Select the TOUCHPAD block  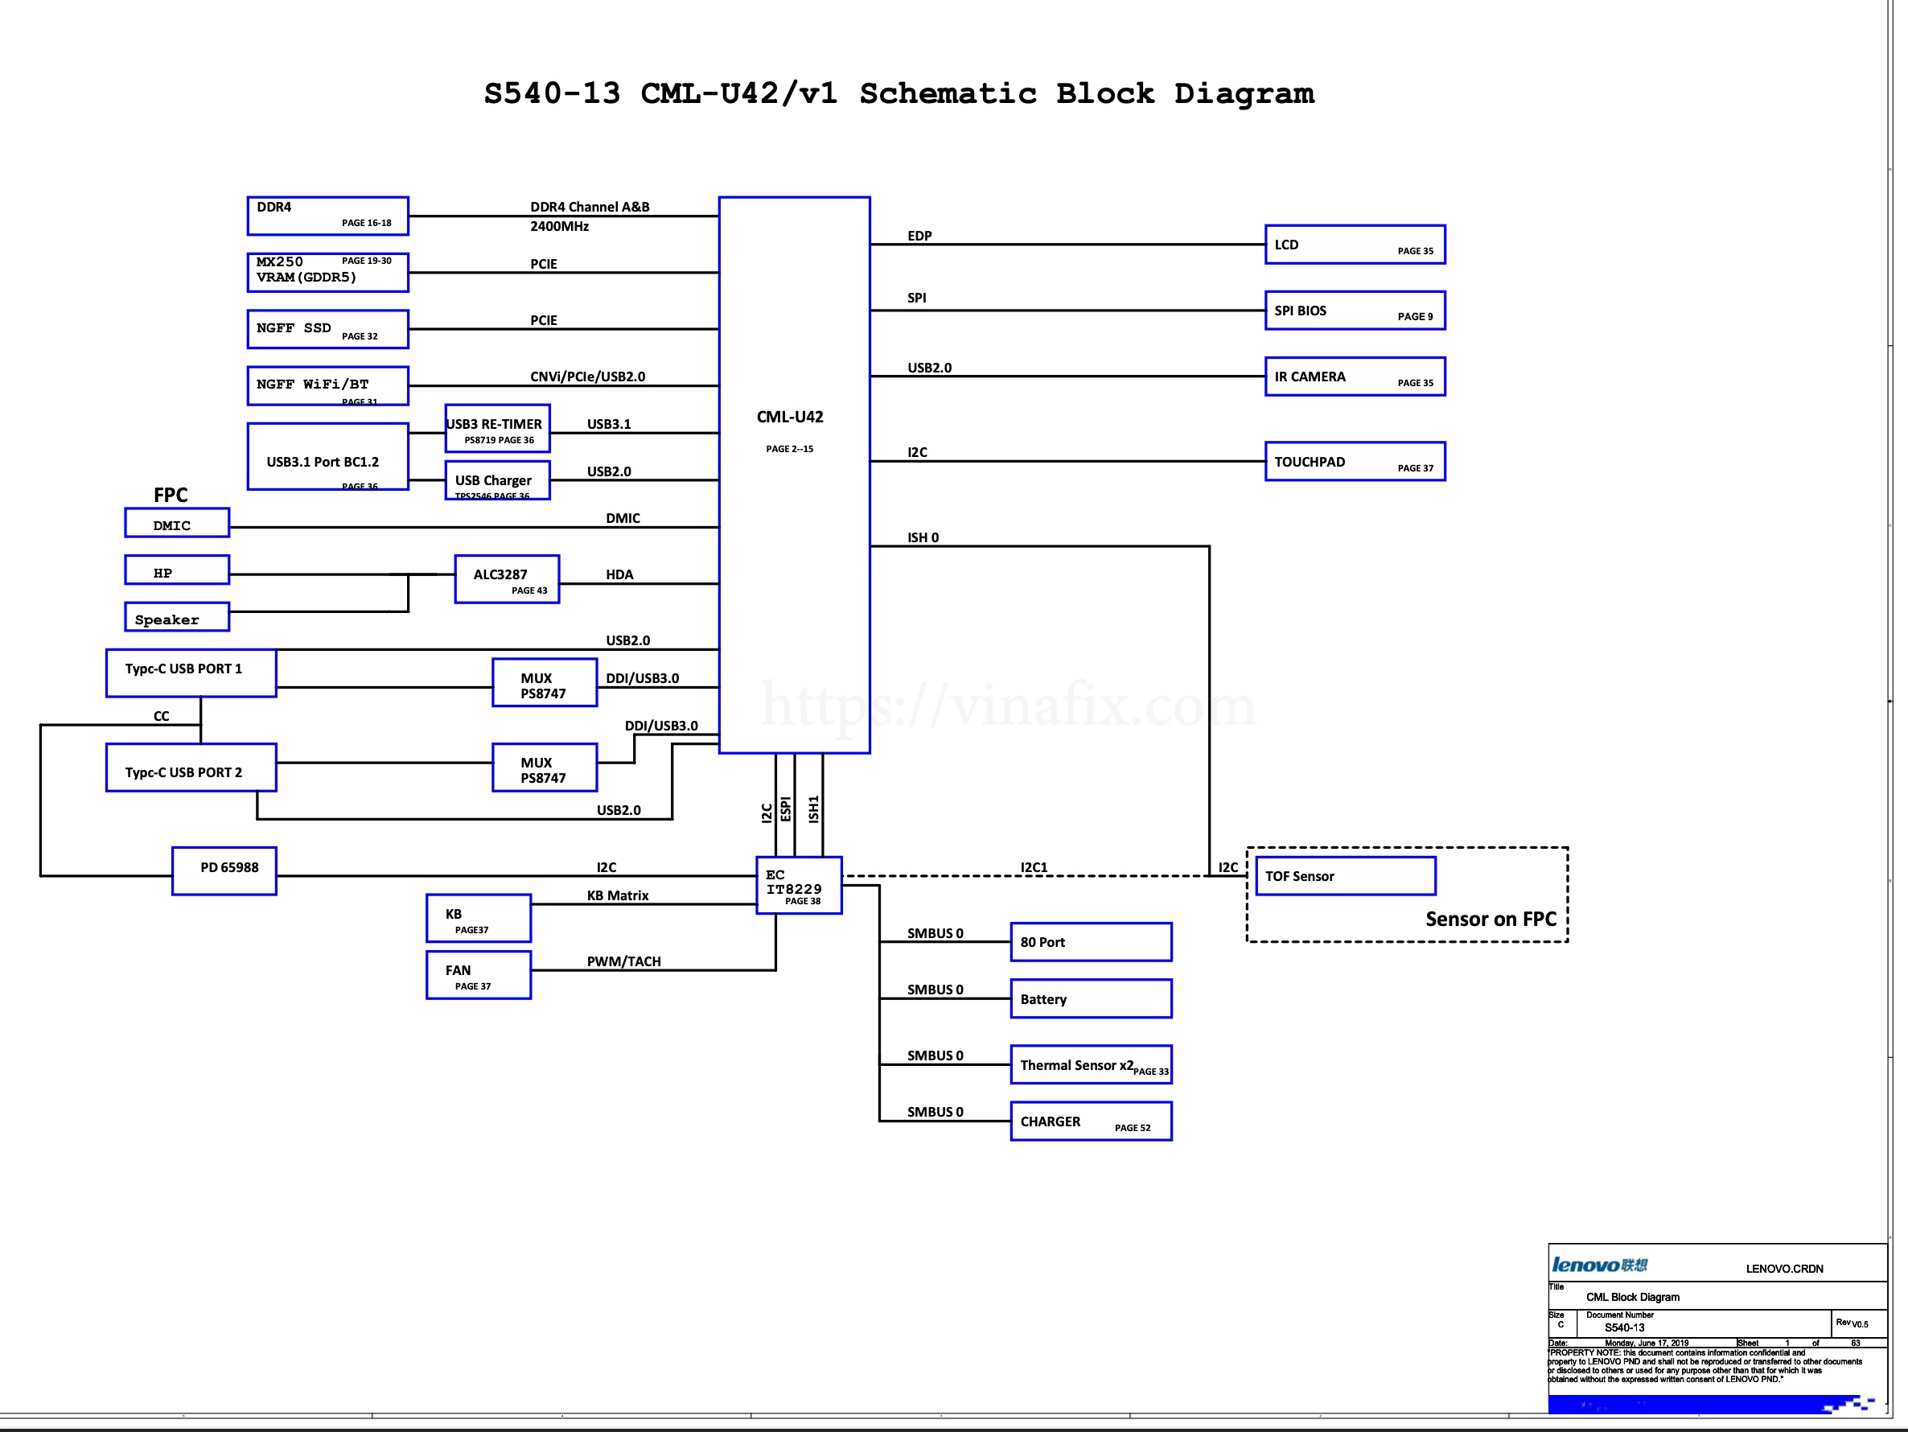pos(1355,462)
